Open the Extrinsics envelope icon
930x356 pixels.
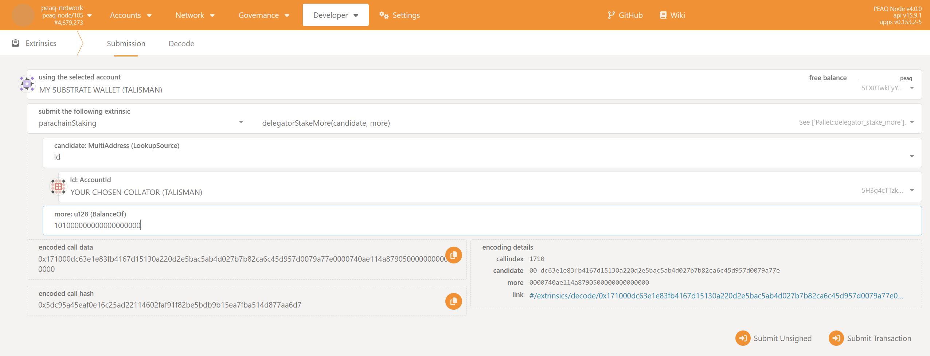click(x=15, y=43)
